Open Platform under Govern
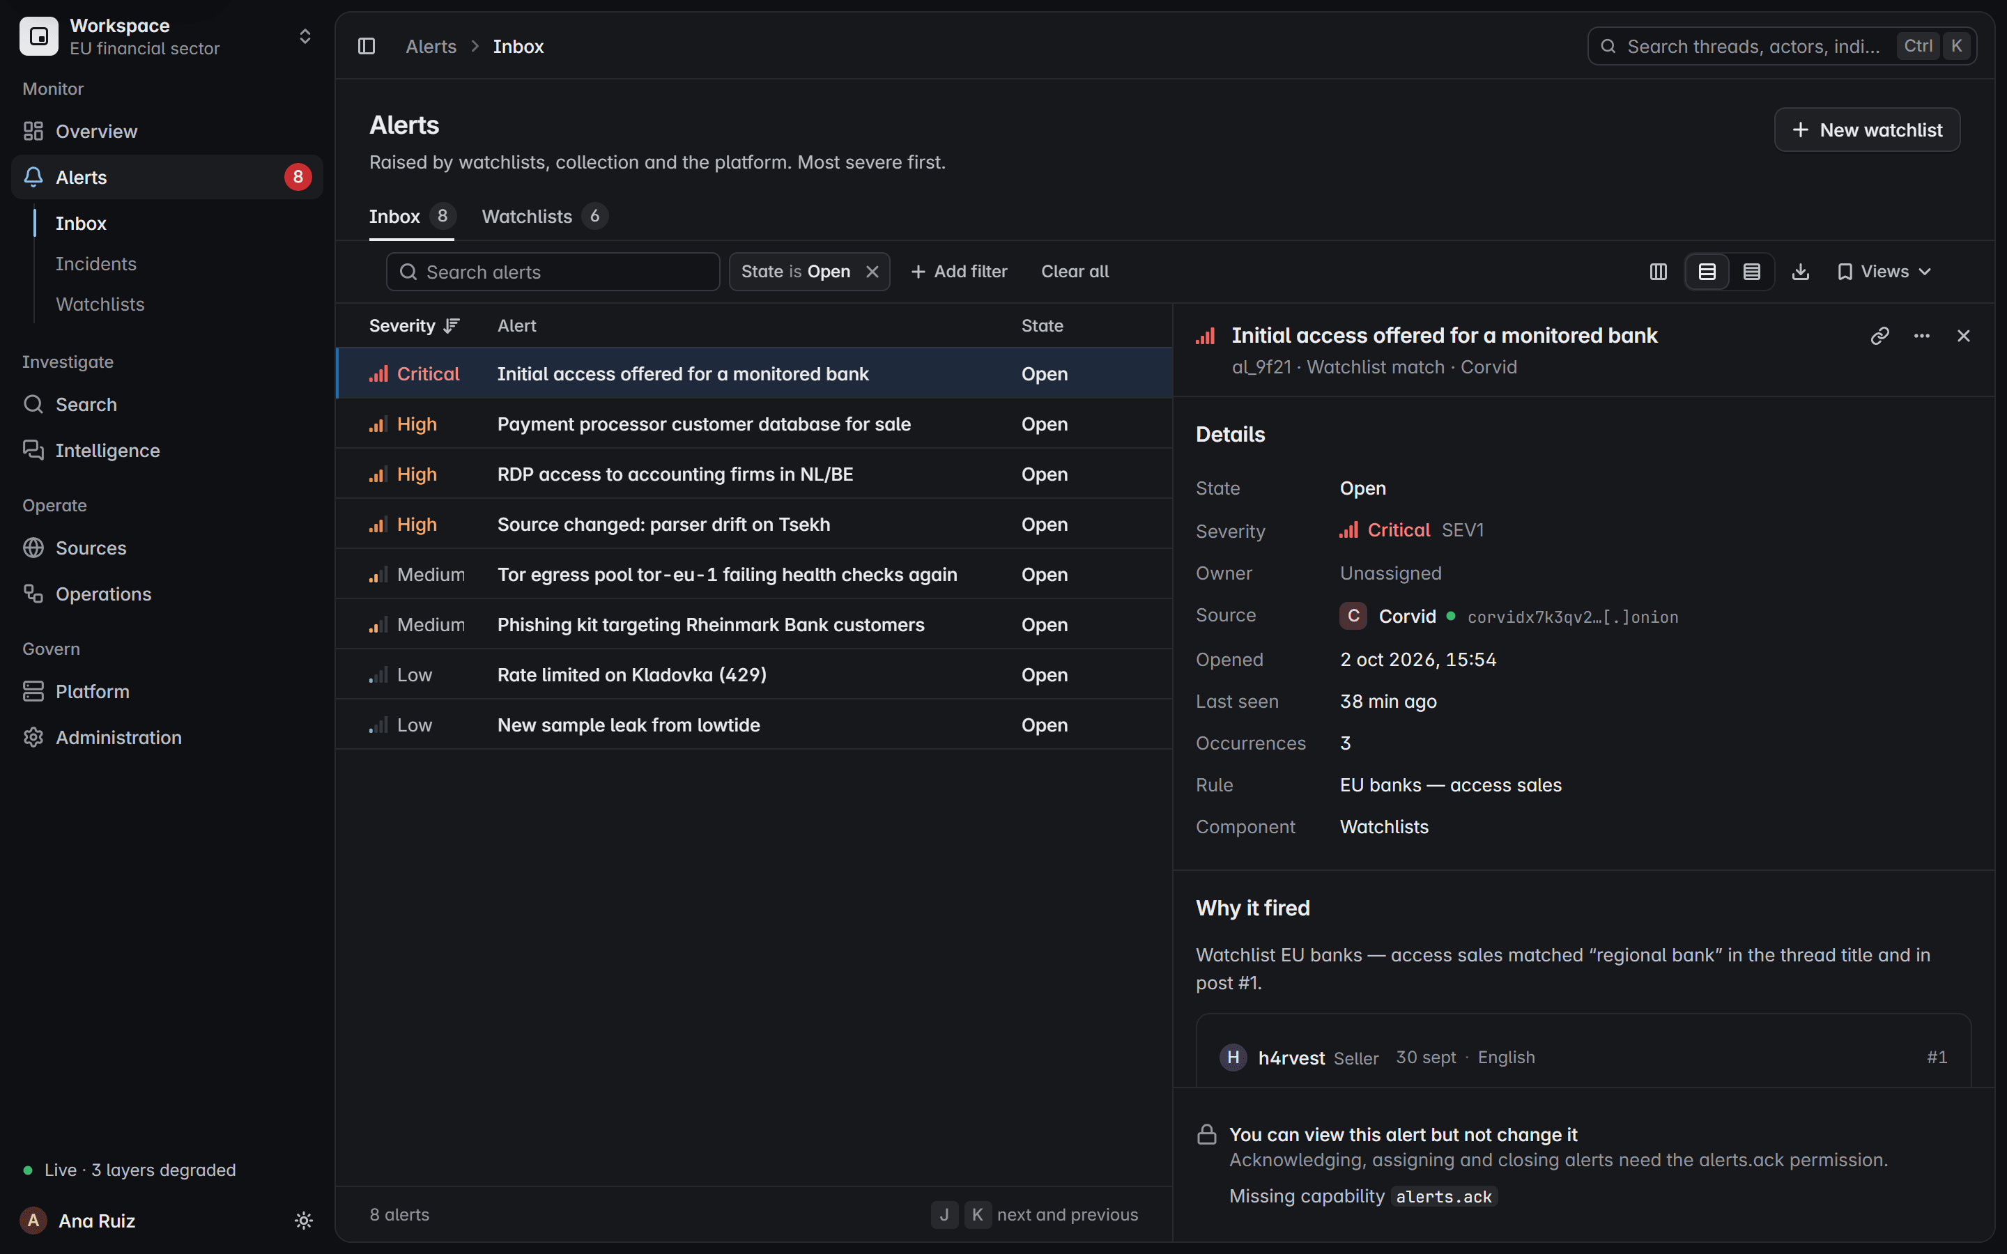Image resolution: width=2007 pixels, height=1254 pixels. pos(167,691)
